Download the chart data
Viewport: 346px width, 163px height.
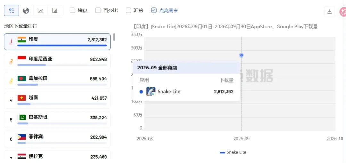[329, 12]
